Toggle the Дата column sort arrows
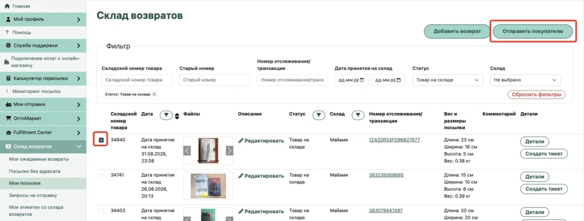 (x=177, y=116)
